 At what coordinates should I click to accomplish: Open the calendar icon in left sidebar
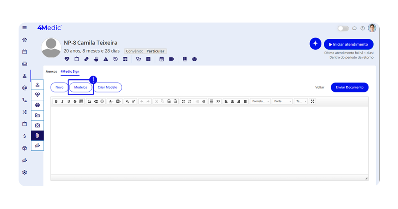coord(24,52)
